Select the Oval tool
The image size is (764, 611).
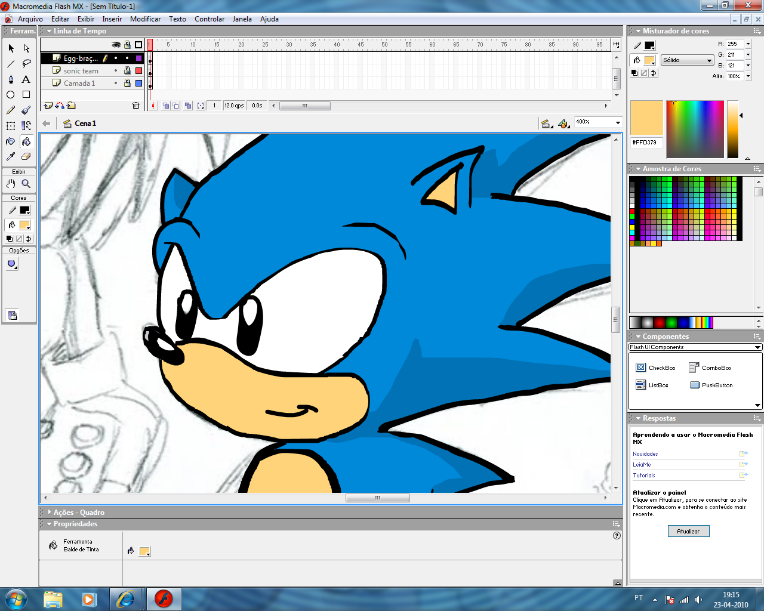tap(11, 95)
